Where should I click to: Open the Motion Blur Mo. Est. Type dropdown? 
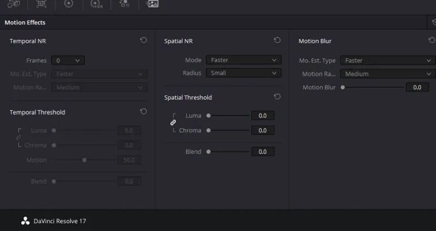pos(388,60)
